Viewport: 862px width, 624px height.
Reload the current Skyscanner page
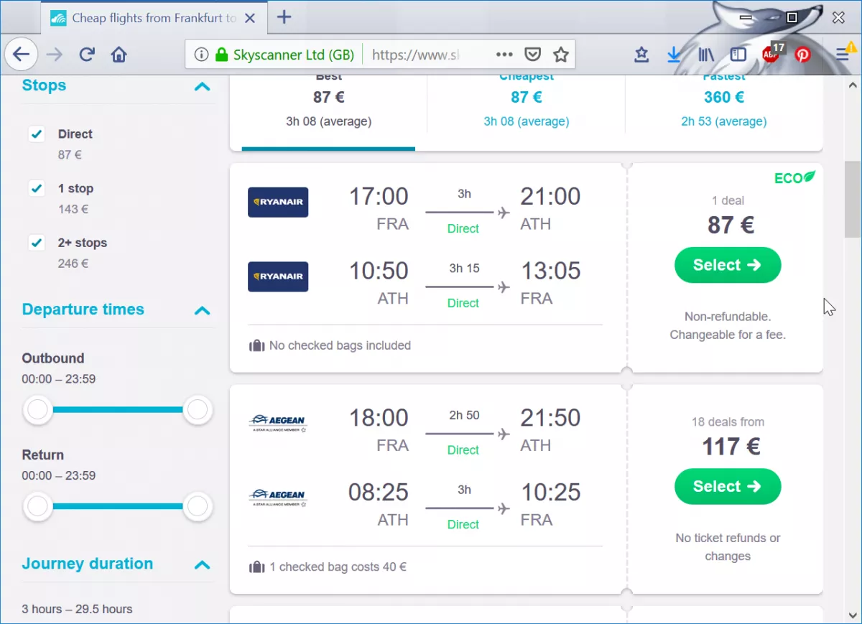click(x=87, y=55)
